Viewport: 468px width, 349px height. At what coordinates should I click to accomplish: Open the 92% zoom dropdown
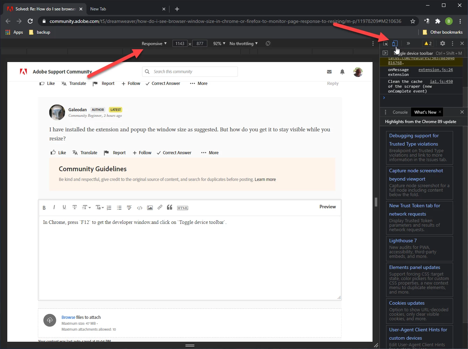coord(219,44)
